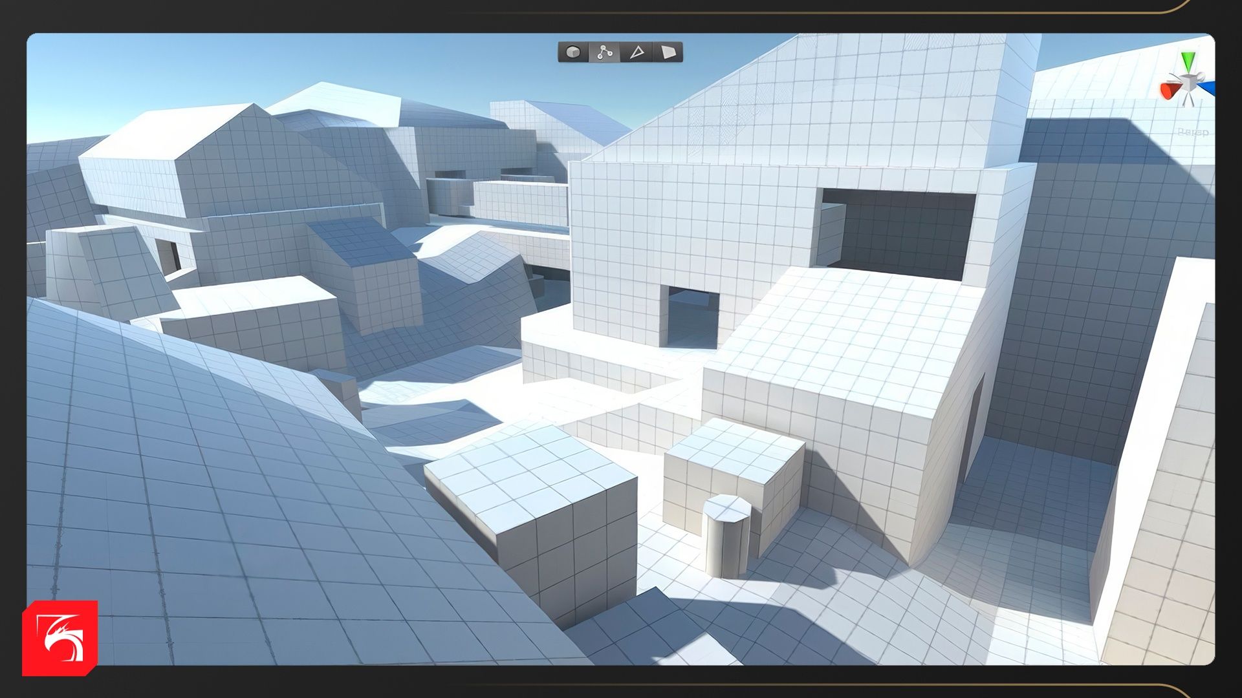Click the tall narrow door on right building
Viewport: 1242px width, 698px height.
tap(972, 427)
